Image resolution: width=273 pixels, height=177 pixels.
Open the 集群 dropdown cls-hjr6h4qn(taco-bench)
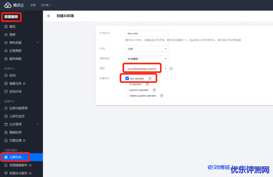pyautogui.click(x=147, y=69)
